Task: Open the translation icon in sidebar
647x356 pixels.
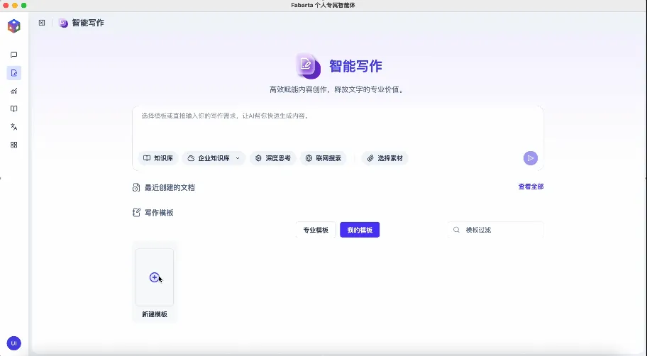Action: pos(13,127)
